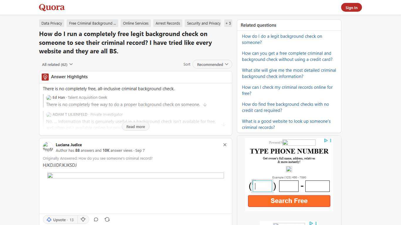Click the AdChoices triangle on the ad
The width and height of the screenshot is (401, 225).
click(326, 141)
